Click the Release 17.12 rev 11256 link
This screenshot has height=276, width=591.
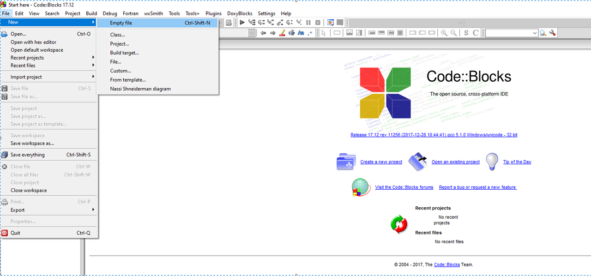pos(434,135)
